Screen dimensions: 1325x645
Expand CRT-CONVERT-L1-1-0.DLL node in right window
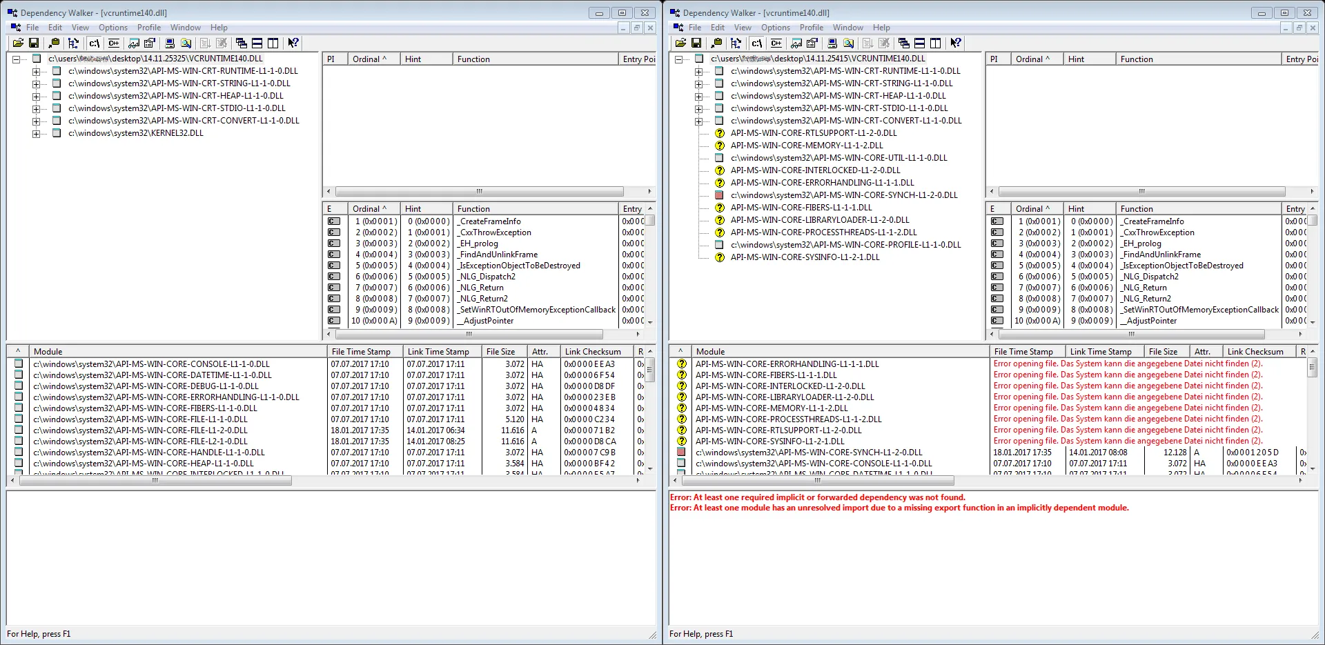click(x=698, y=121)
